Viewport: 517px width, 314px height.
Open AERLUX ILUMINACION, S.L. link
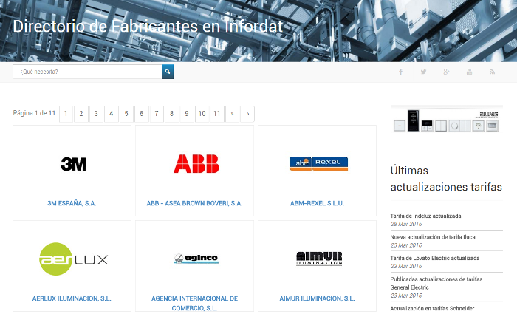tap(72, 298)
